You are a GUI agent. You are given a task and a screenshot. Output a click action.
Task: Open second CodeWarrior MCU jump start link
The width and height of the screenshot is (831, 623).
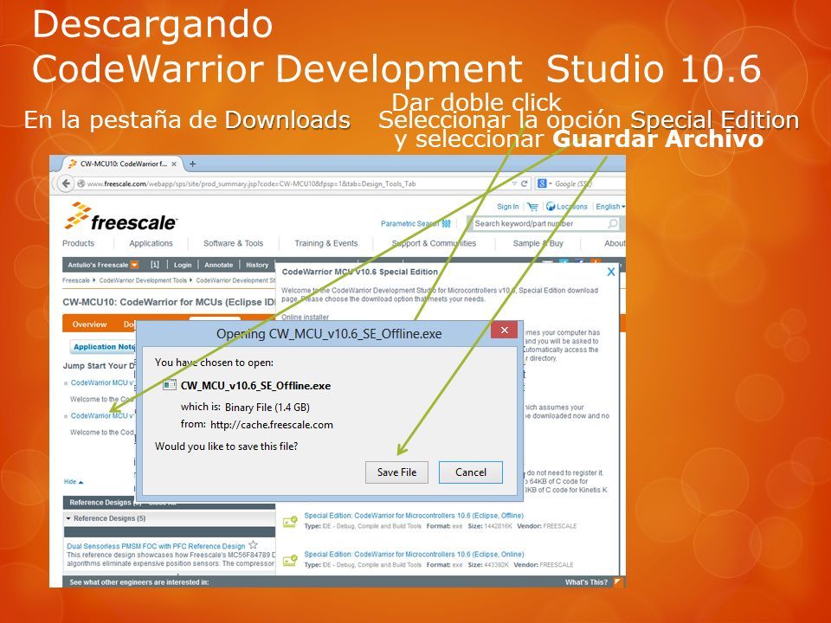pos(103,416)
